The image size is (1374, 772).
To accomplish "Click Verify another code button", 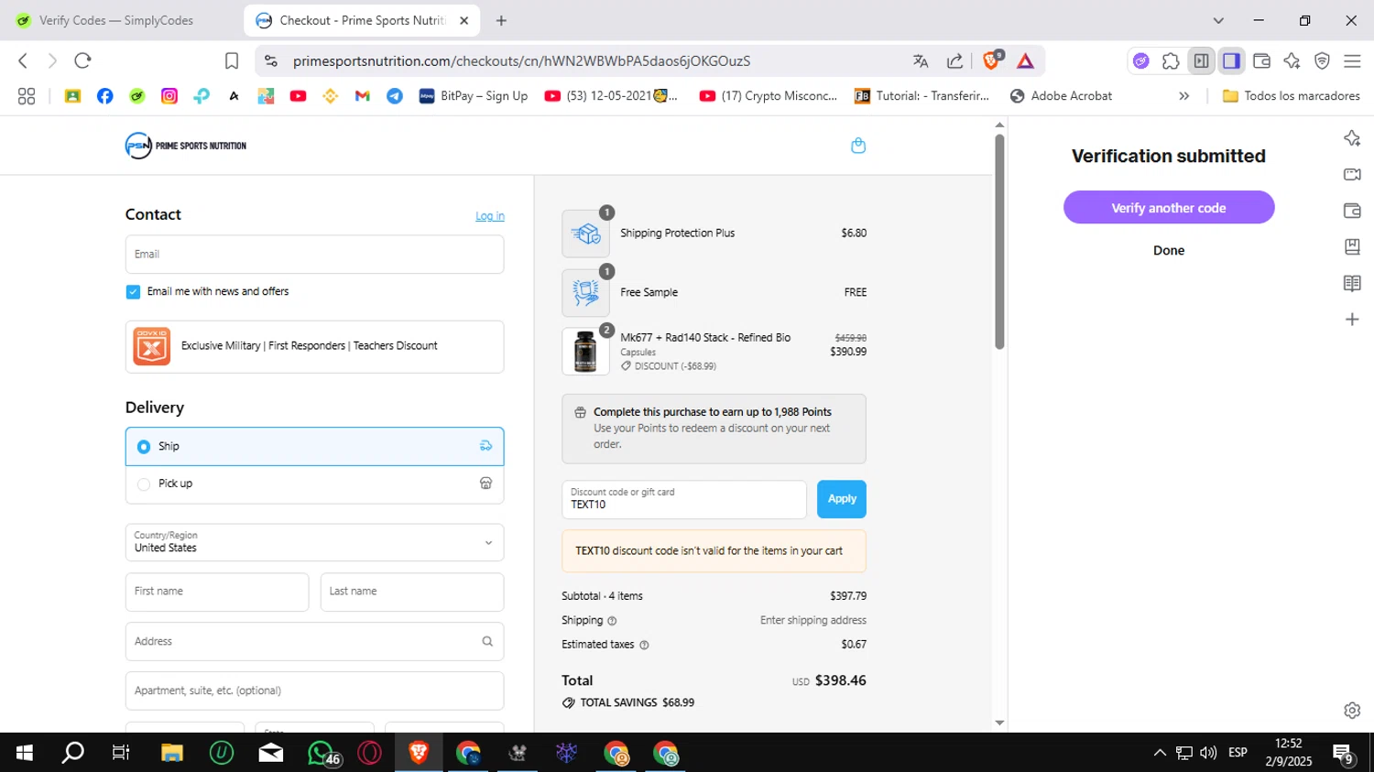I will click(x=1169, y=208).
